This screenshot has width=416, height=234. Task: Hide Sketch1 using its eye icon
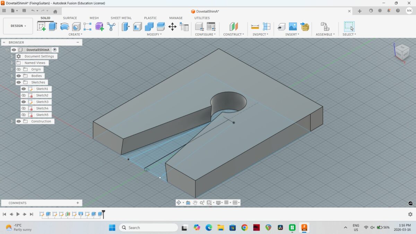point(24,89)
